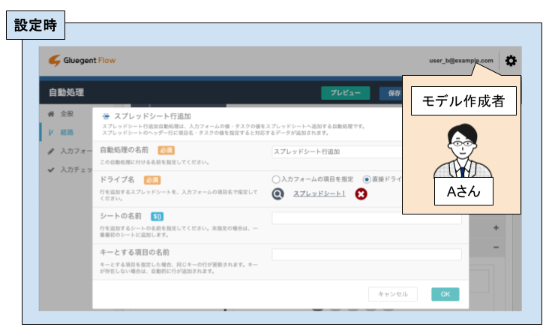Click the minus zoom-out icon
Image resolution: width=549 pixels, height=336 pixels.
(x=496, y=247)
